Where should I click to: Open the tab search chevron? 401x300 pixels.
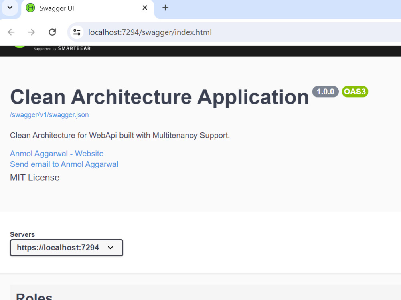point(10,8)
